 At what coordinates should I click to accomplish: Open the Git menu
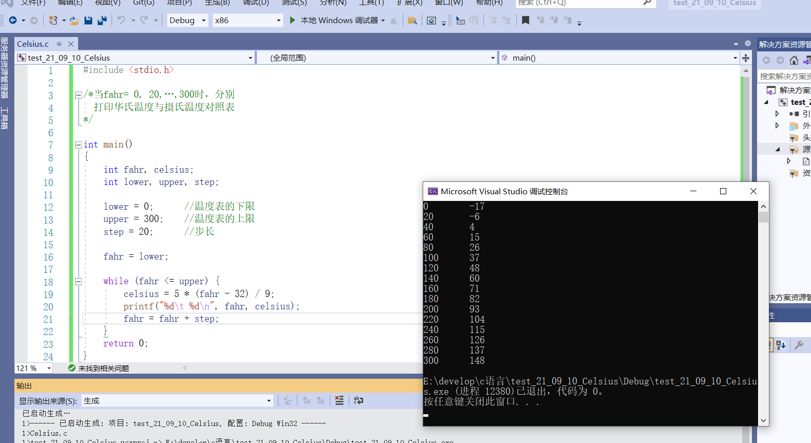click(144, 3)
